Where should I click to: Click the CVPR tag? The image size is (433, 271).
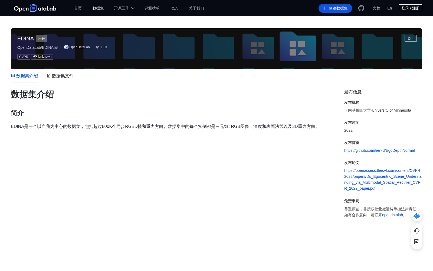coord(24,57)
